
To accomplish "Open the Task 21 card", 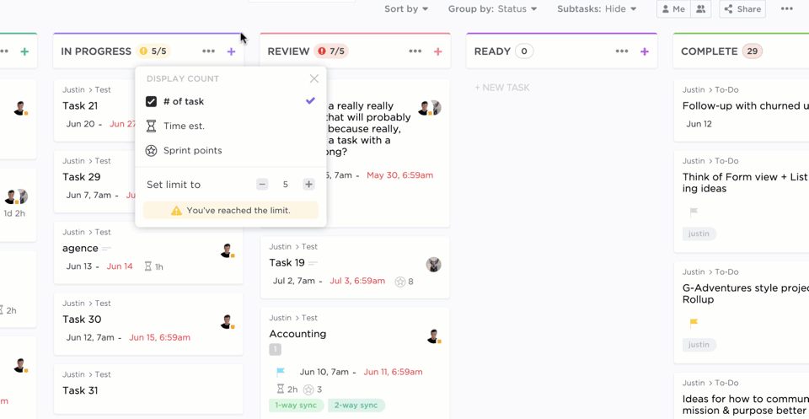I will pos(80,105).
